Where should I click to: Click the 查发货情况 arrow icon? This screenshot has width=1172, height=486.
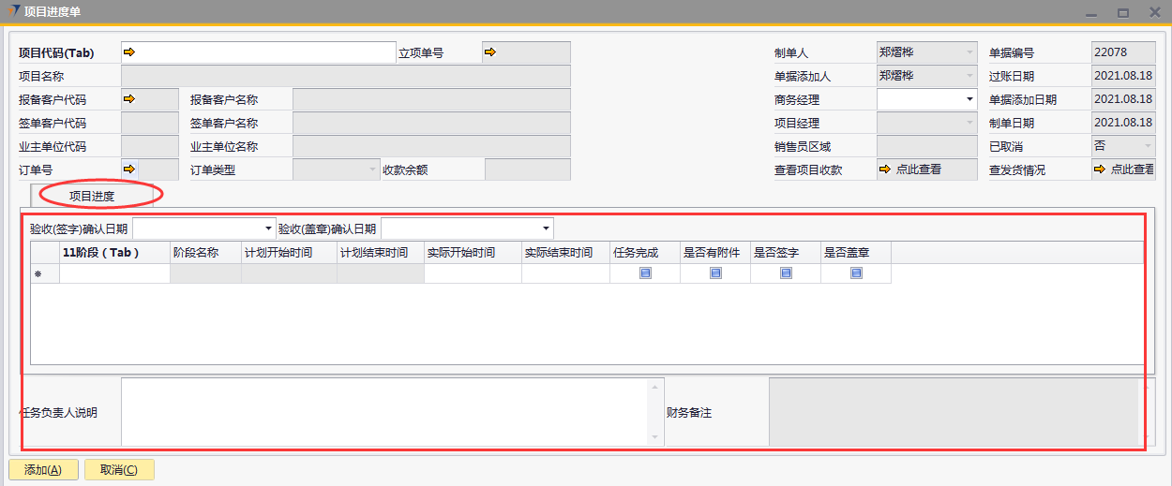pos(1100,169)
